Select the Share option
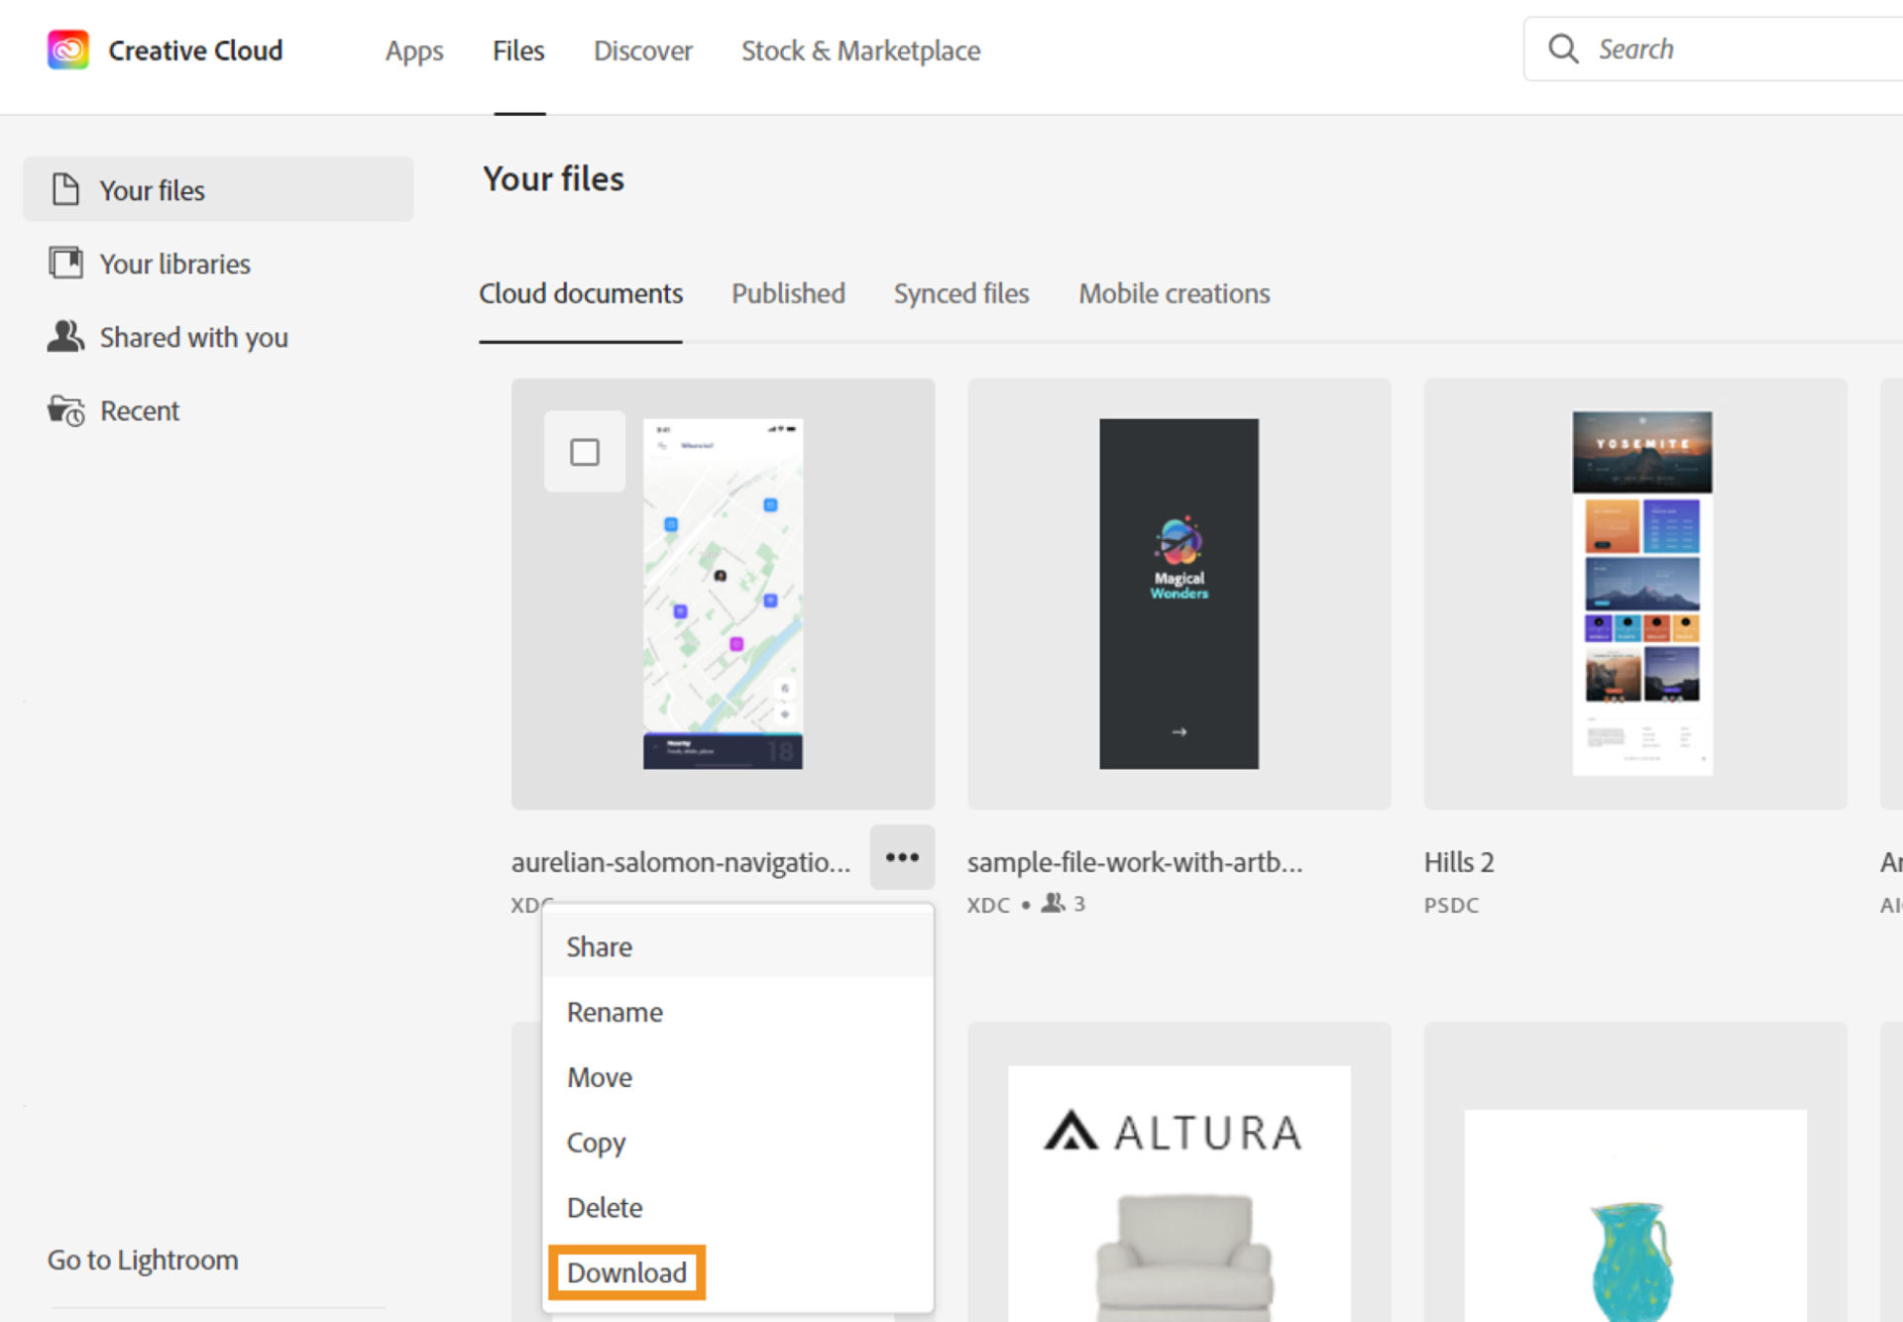Screen dimensions: 1903x1322 tap(599, 946)
